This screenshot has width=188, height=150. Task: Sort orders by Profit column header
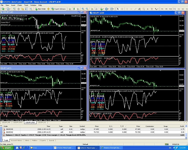182,126
